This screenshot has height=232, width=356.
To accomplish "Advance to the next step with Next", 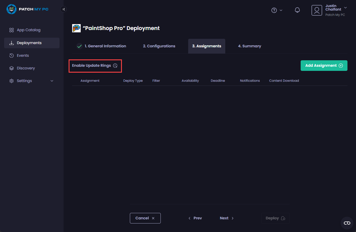I will (226, 218).
